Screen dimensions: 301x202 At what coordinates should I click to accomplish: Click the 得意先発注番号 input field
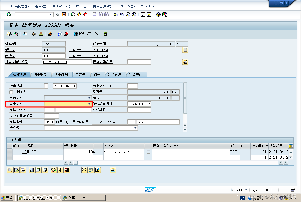(x=67, y=62)
